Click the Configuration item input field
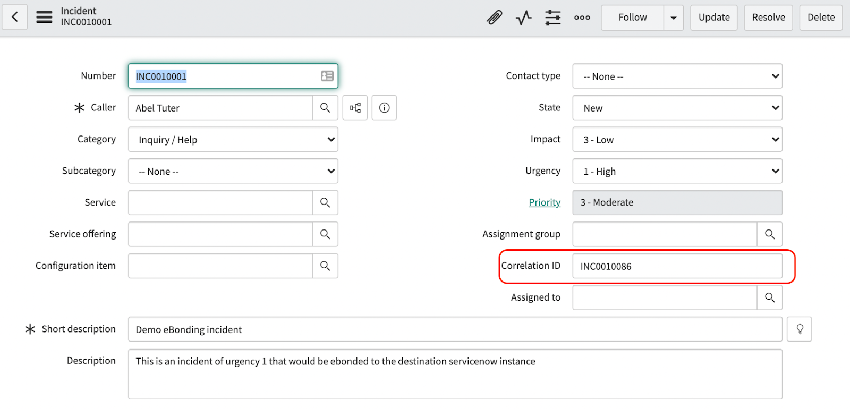This screenshot has height=409, width=850. coord(220,266)
